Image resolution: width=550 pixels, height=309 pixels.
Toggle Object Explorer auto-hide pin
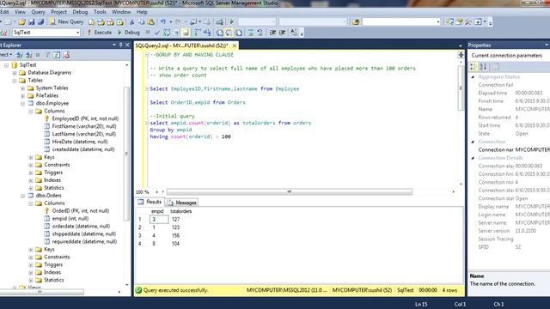point(120,45)
